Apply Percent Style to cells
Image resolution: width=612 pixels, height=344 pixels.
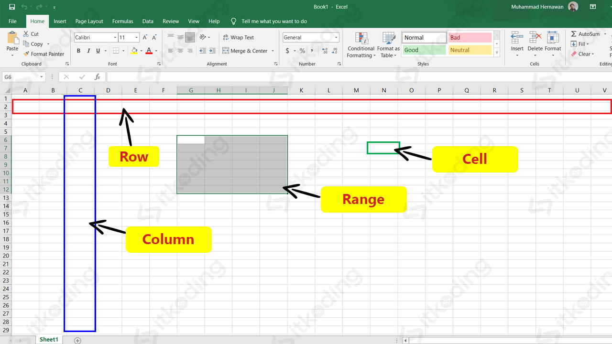point(302,51)
